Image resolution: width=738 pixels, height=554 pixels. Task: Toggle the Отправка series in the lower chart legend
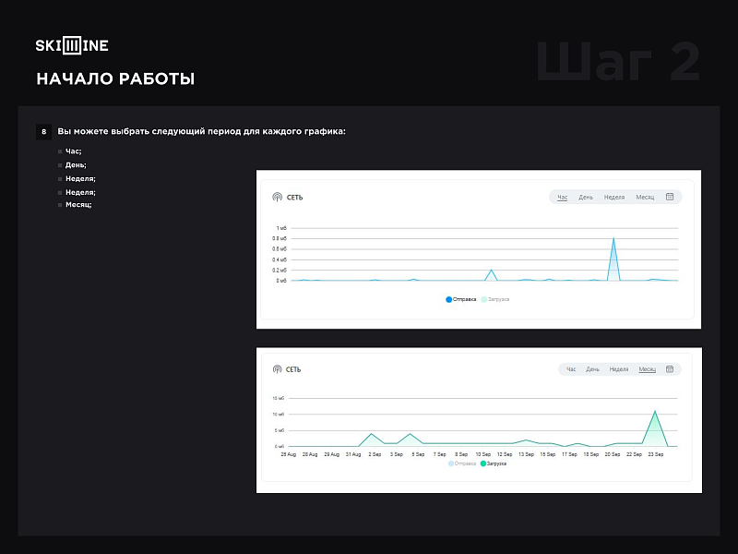click(x=462, y=464)
